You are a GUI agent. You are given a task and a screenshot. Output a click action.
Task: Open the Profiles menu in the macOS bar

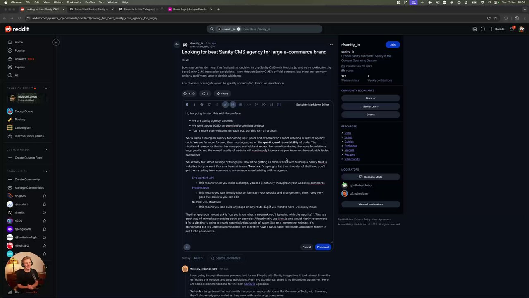coord(90,2)
